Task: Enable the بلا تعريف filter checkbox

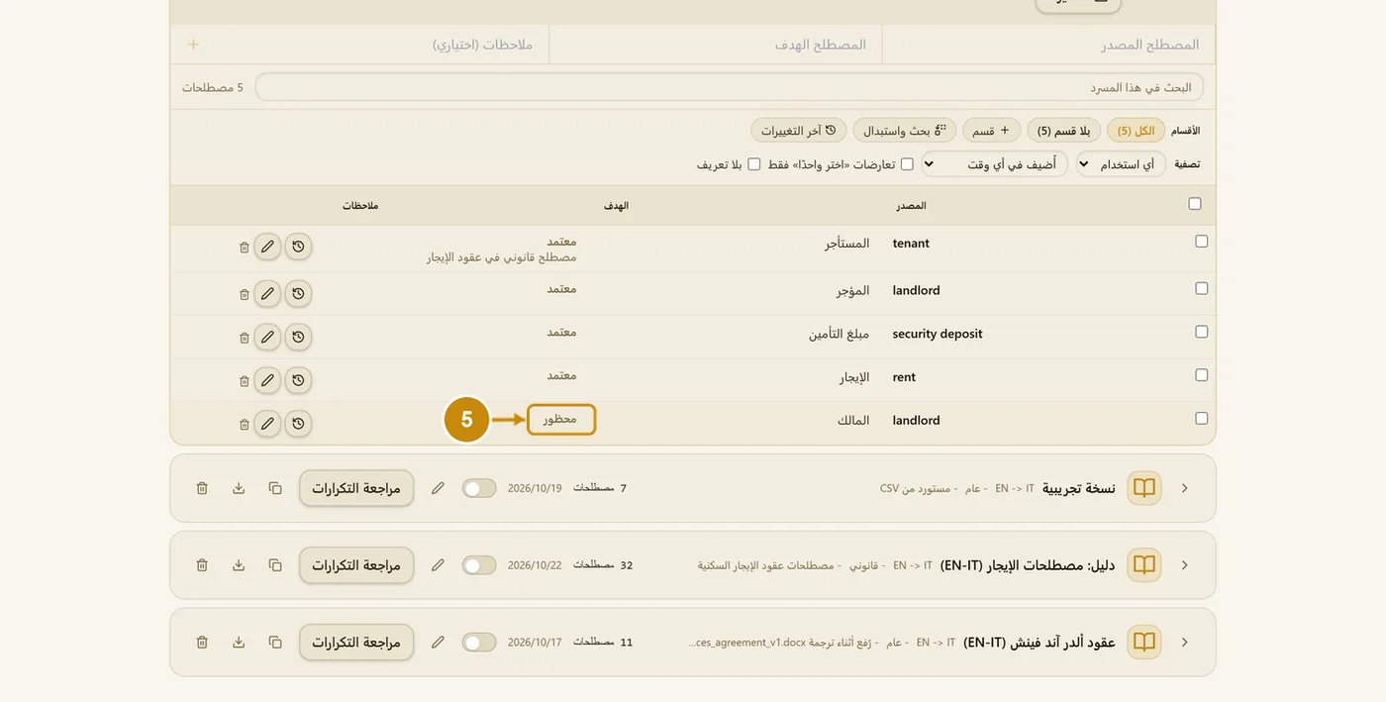Action: tap(754, 164)
